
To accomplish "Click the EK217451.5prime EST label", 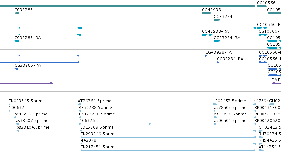I will (99, 147).
